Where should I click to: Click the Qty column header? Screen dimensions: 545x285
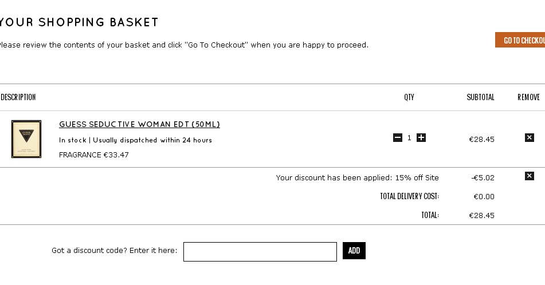(x=409, y=97)
